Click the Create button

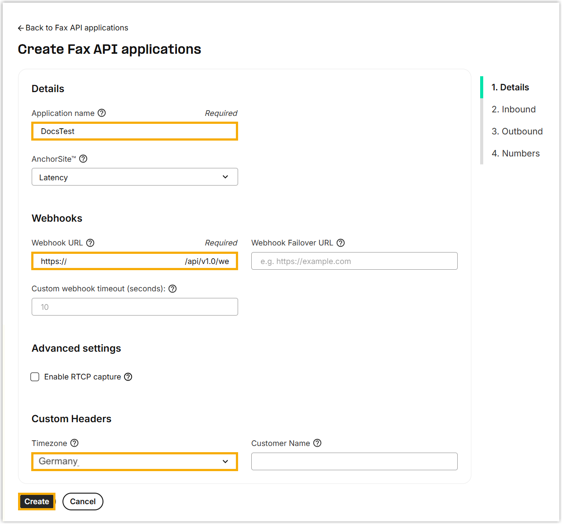37,502
